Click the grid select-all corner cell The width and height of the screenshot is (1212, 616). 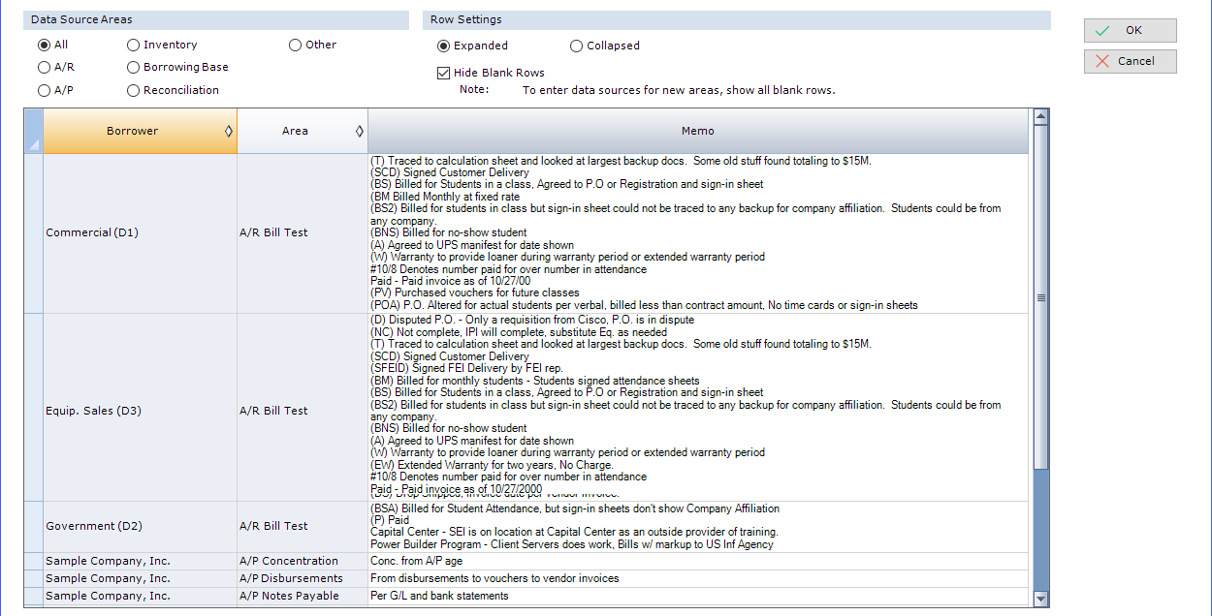click(x=34, y=132)
